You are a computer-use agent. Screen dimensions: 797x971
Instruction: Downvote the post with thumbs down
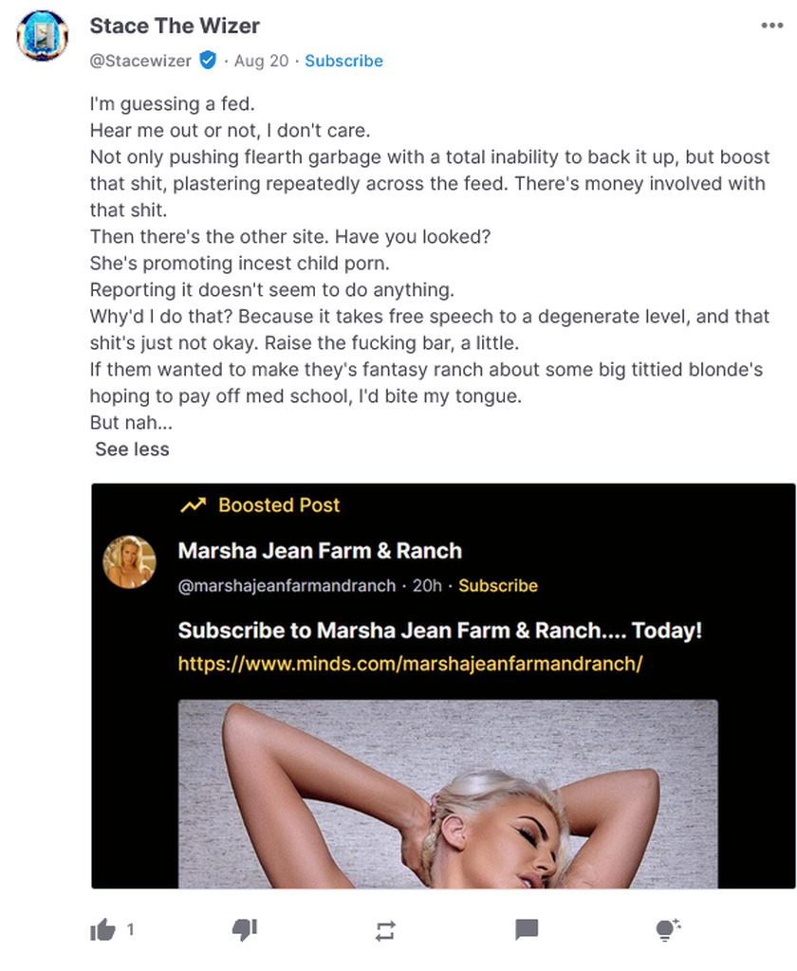[x=245, y=930]
